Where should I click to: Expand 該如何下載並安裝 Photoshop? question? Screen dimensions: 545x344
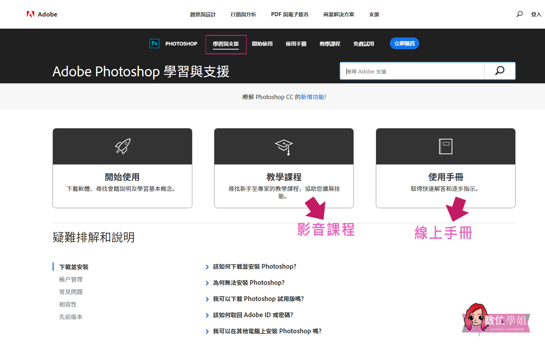point(254,267)
